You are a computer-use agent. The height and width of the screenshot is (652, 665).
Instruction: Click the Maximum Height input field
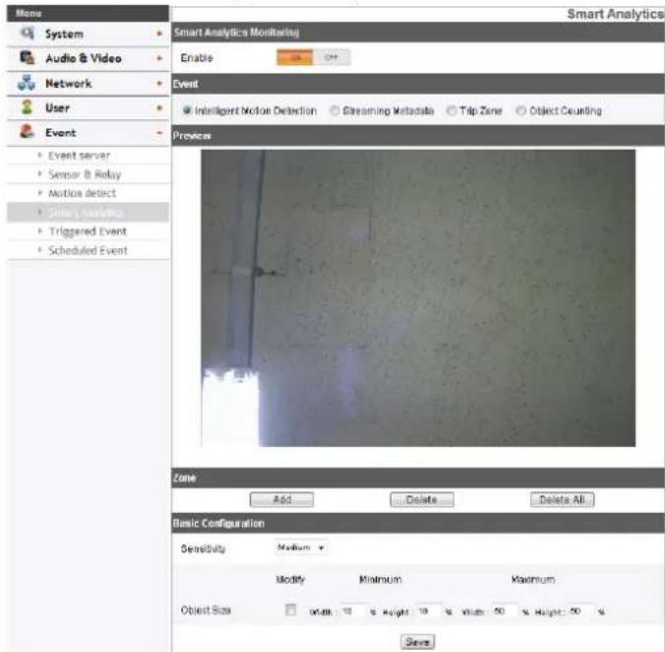581,612
